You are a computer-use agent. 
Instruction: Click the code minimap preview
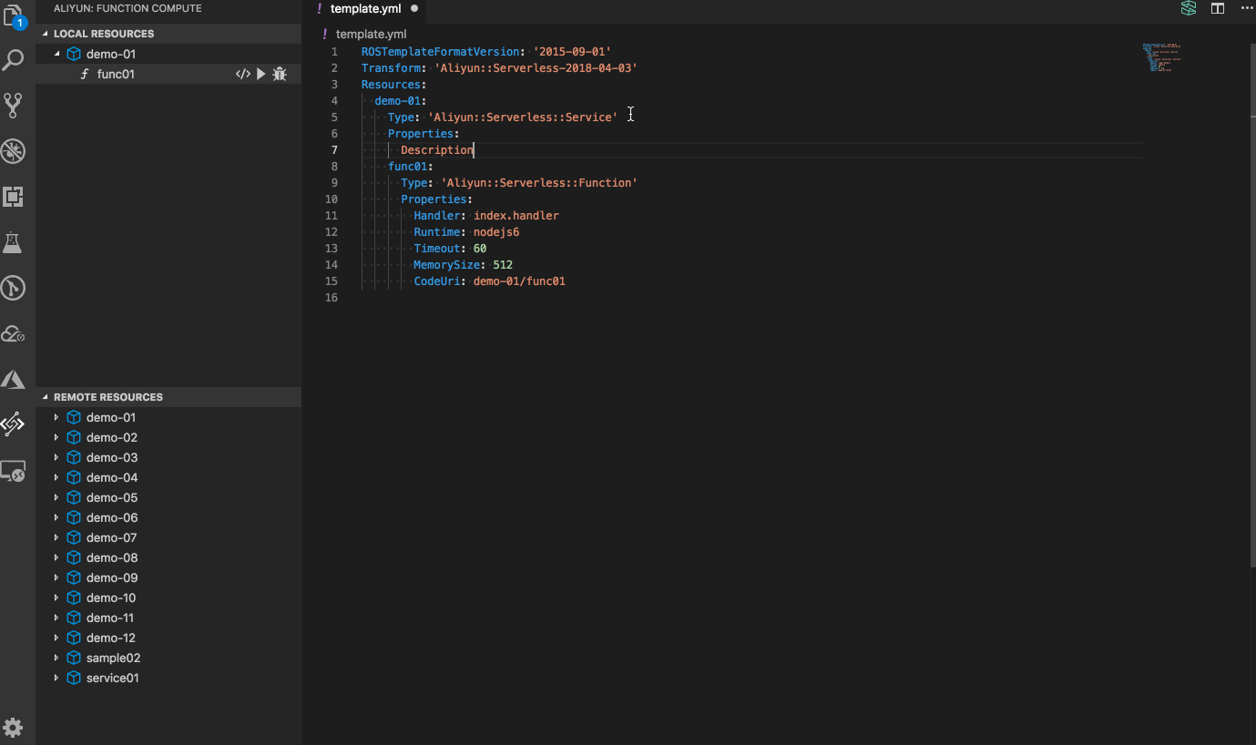pyautogui.click(x=1161, y=56)
